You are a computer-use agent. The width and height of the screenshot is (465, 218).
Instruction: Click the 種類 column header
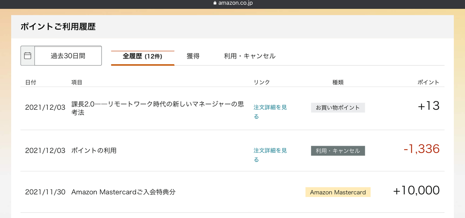click(x=338, y=82)
